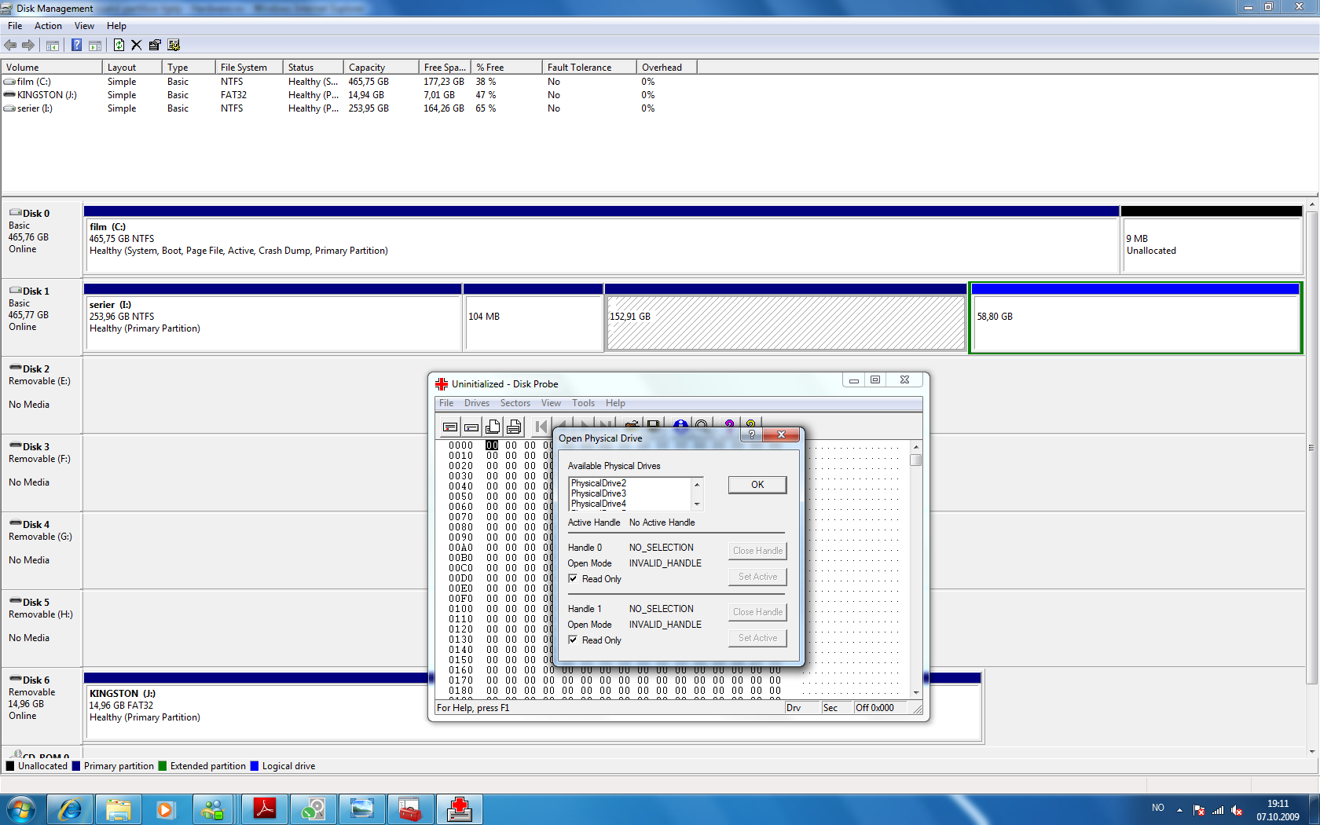Image resolution: width=1320 pixels, height=825 pixels.
Task: Open Sectors menu in Disk Probe
Action: click(x=515, y=403)
